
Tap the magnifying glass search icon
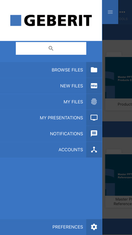(51, 48)
